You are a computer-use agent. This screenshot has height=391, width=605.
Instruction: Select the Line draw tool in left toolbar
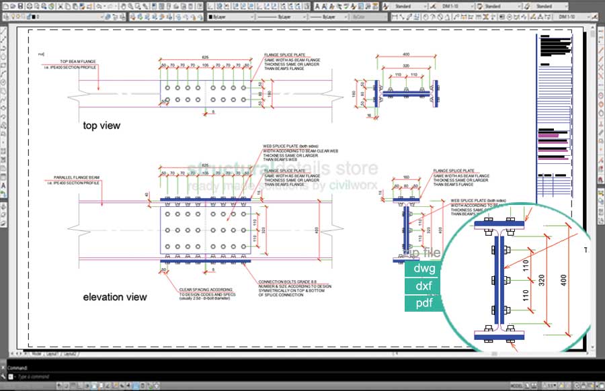pyautogui.click(x=4, y=32)
